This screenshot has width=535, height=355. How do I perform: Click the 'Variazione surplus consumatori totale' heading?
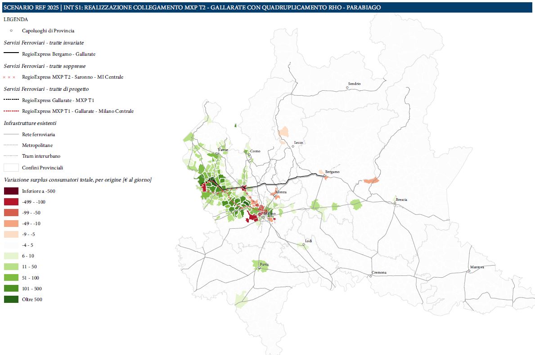[78, 180]
